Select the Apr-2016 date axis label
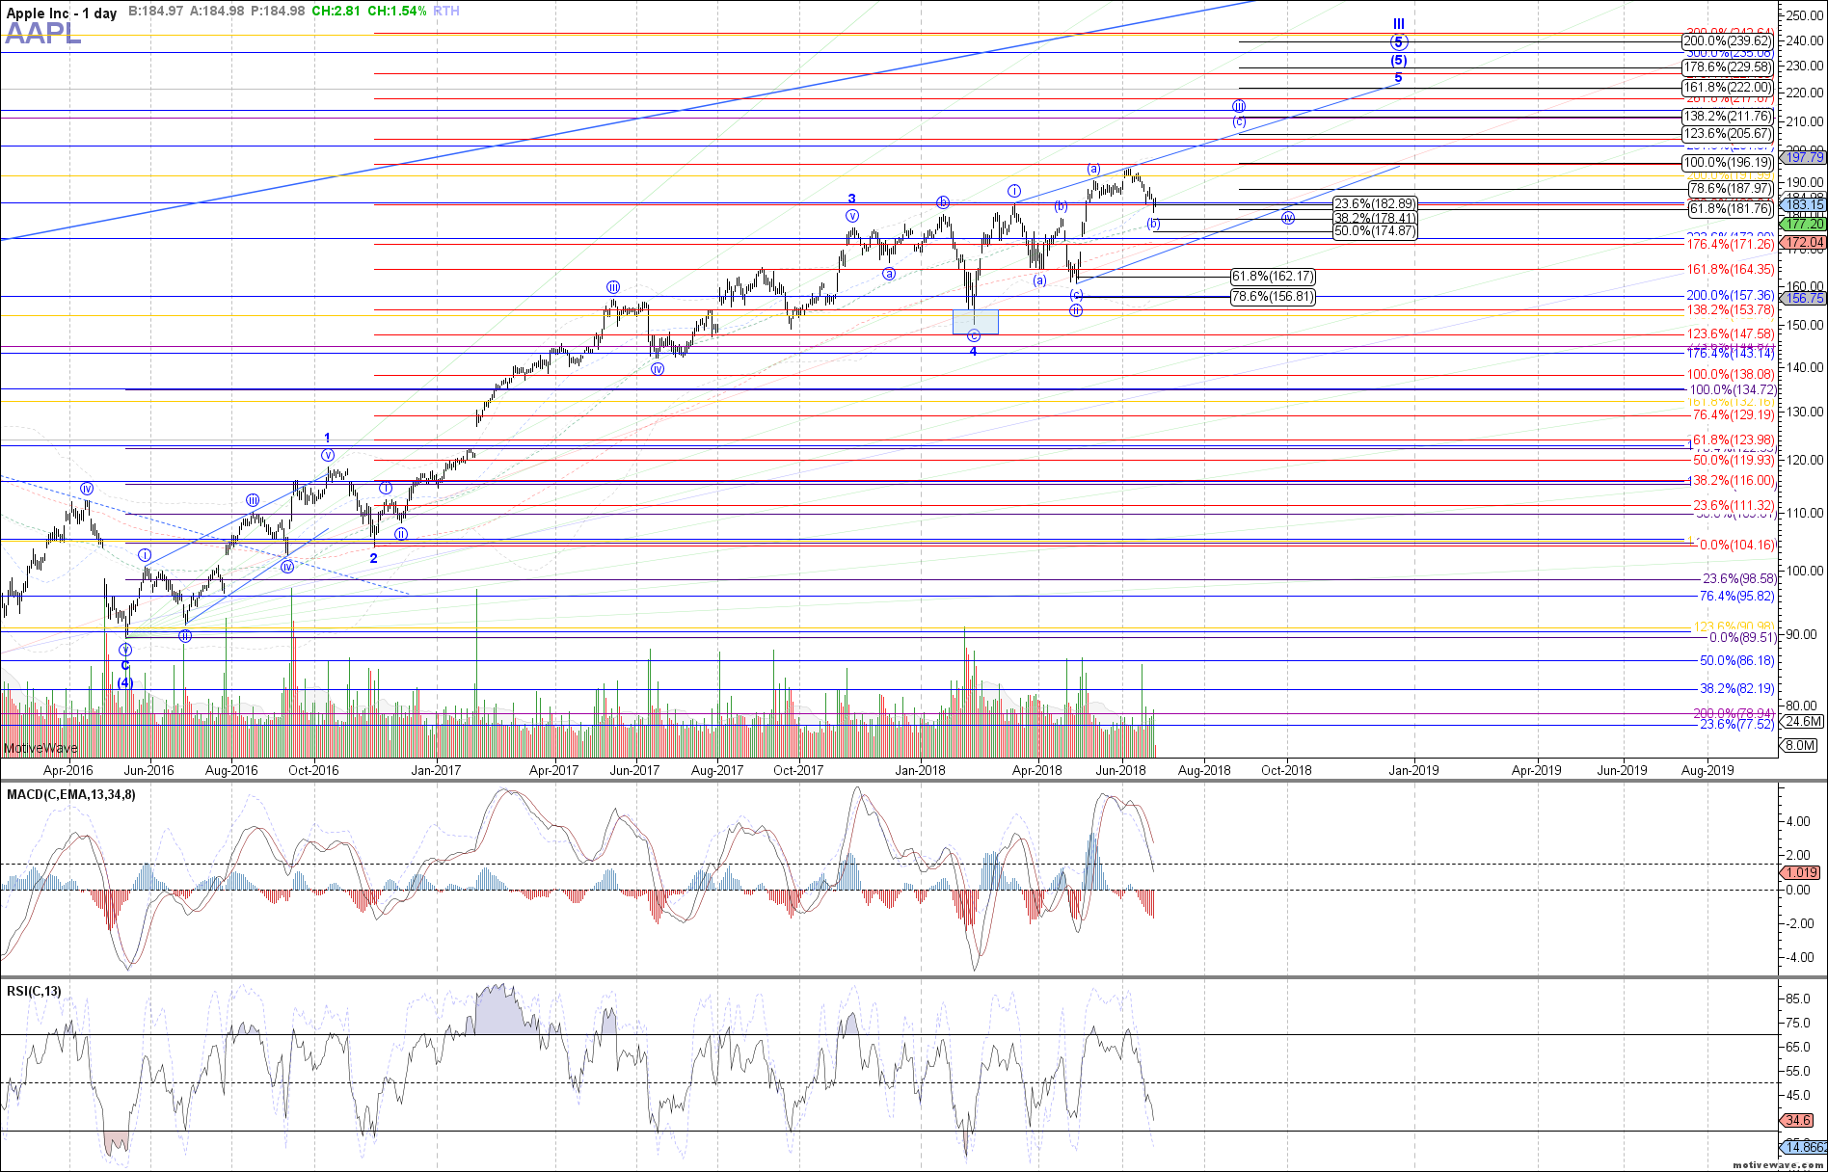This screenshot has width=1828, height=1172. [x=68, y=770]
